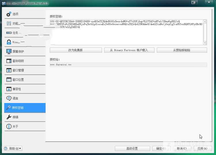Click the window gear icon for 窗口管理

[x=9, y=70]
